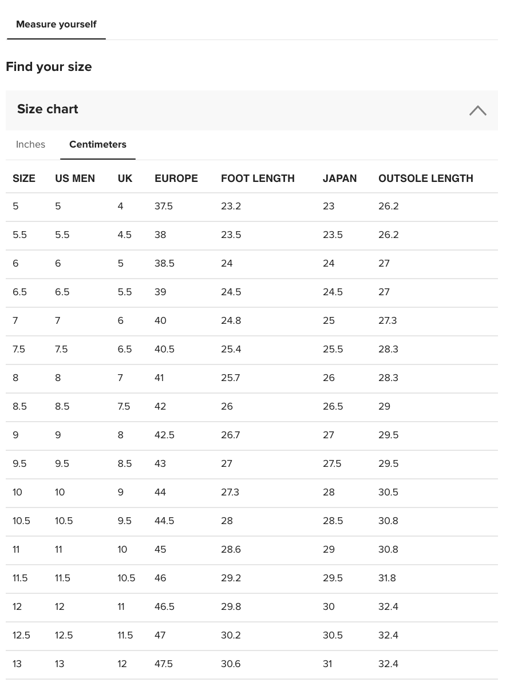
Task: Collapse the Size chart chevron icon
Action: click(x=477, y=110)
